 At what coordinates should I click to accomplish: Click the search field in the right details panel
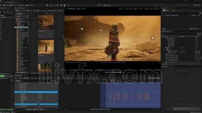point(180,34)
